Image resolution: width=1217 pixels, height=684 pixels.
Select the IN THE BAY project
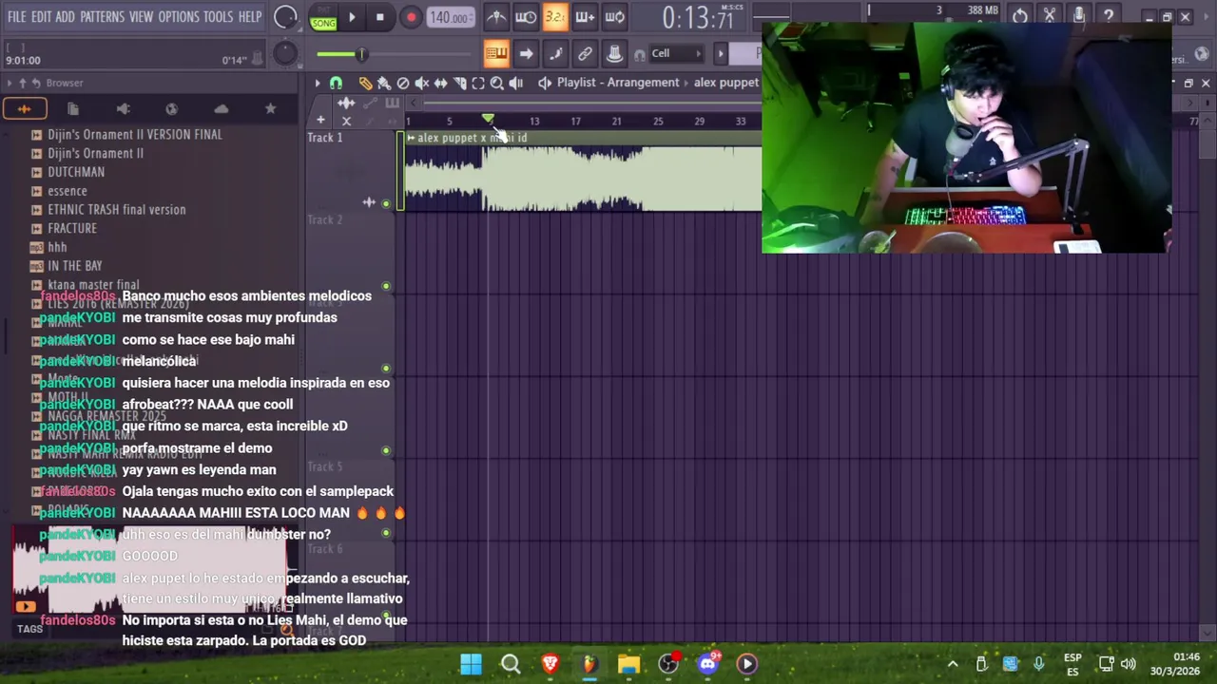(x=74, y=266)
